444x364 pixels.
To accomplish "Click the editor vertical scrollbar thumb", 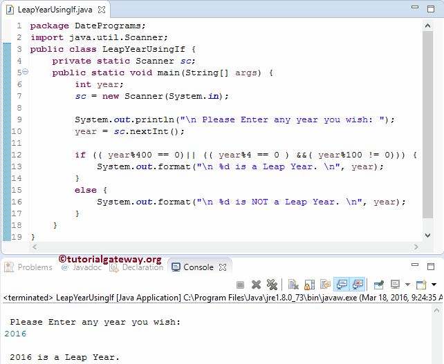I will tap(427, 124).
